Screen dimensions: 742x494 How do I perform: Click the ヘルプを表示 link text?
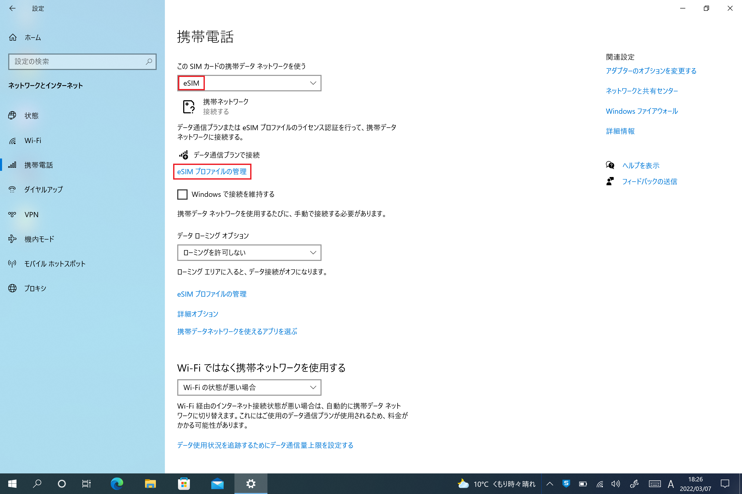641,165
